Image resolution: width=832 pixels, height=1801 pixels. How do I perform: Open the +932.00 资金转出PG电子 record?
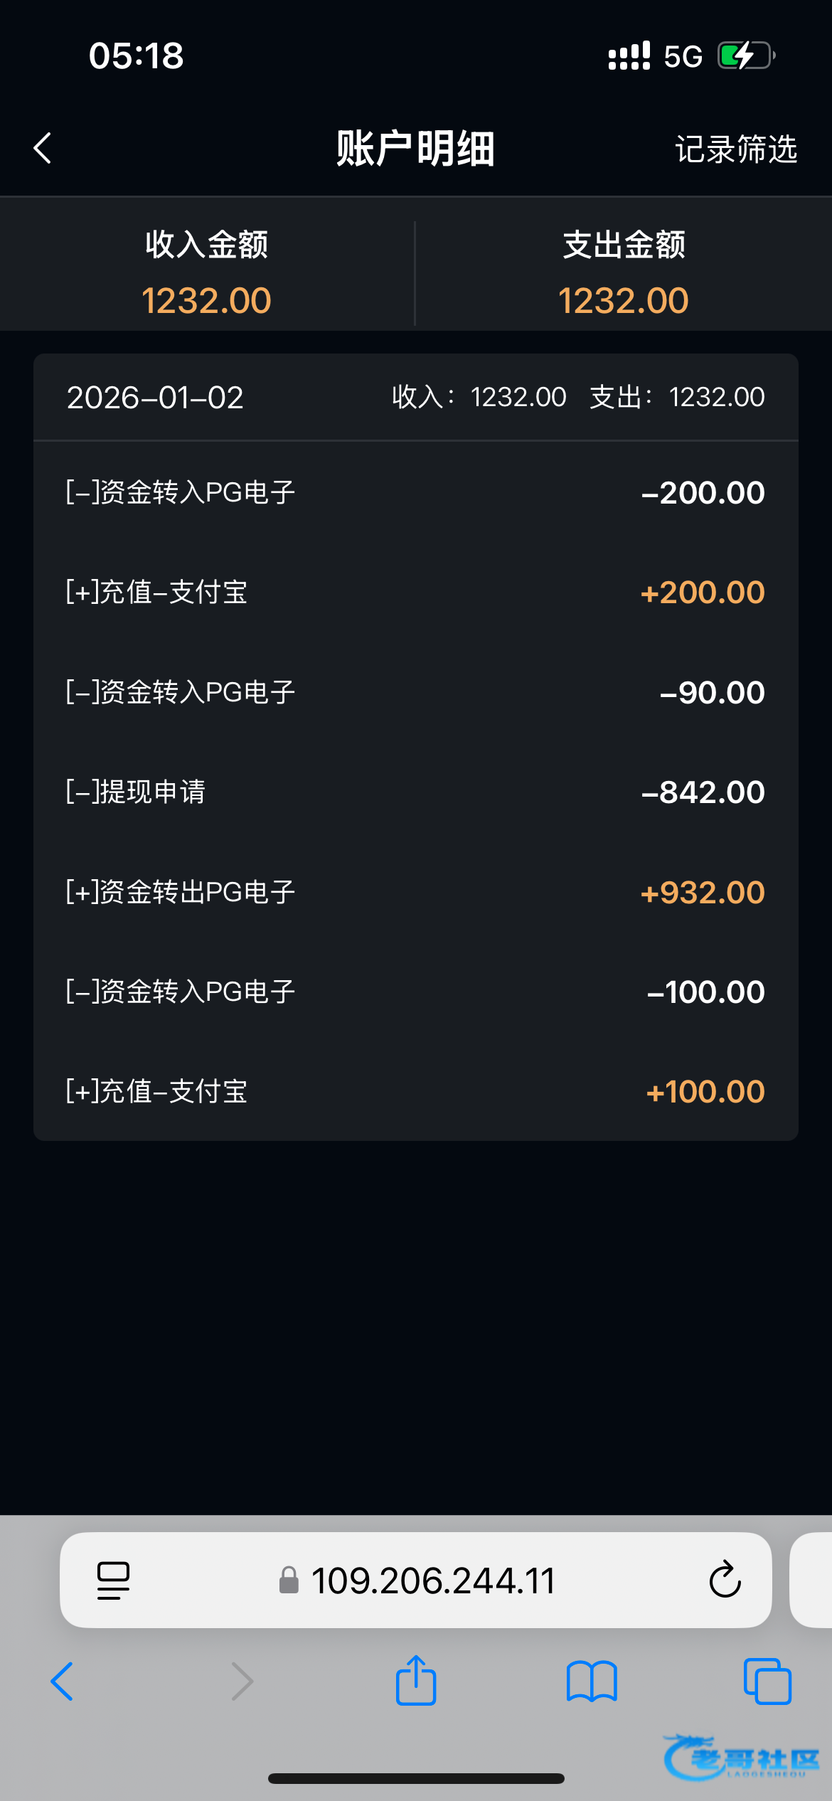(415, 892)
